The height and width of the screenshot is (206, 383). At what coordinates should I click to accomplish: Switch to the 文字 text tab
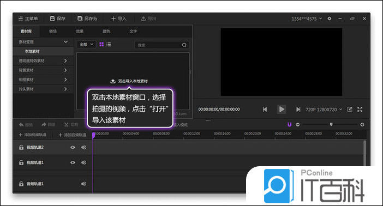click(133, 31)
